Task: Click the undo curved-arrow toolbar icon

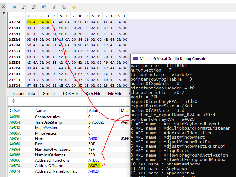Action: (x=44, y=7)
